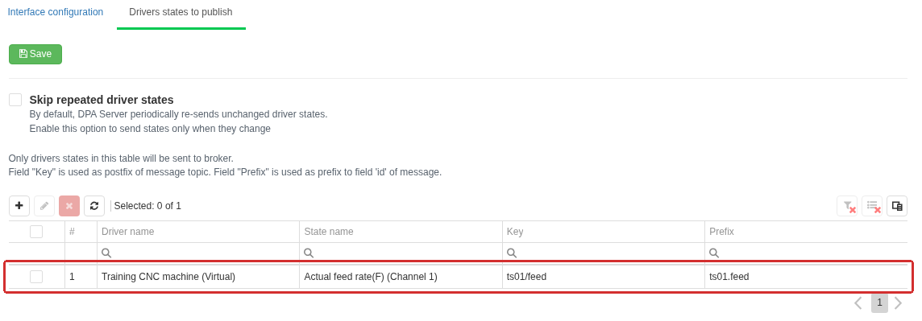
Task: Sort by Driver name column header
Action: click(198, 232)
